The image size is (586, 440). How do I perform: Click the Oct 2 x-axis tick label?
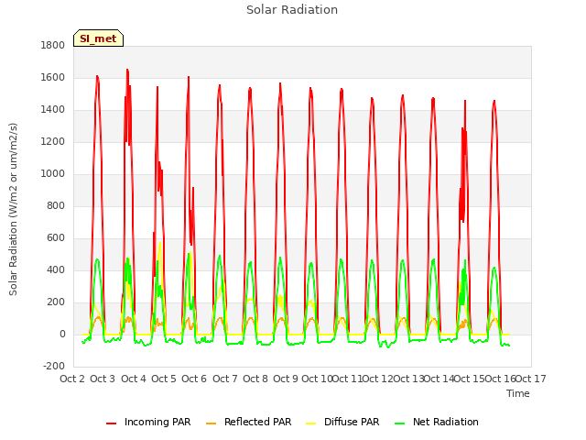[72, 379]
